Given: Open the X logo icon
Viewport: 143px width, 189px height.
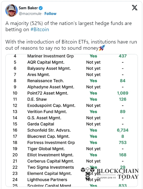Looking at the screenshot, I should point(135,7).
